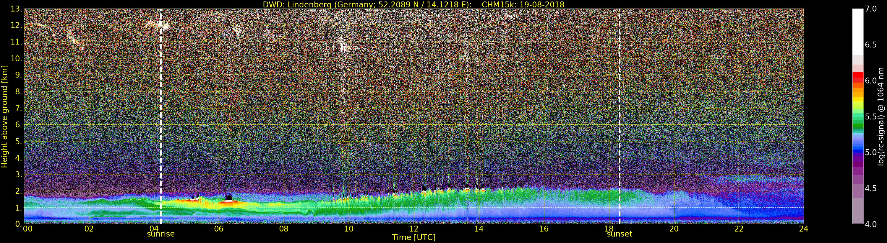This screenshot has height=243, width=887.
Task: Click the '3.' height axis tick label
Action: click(19, 174)
